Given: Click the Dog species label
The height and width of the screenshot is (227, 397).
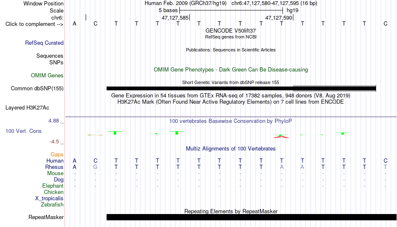Looking at the screenshot, I should (x=59, y=180).
